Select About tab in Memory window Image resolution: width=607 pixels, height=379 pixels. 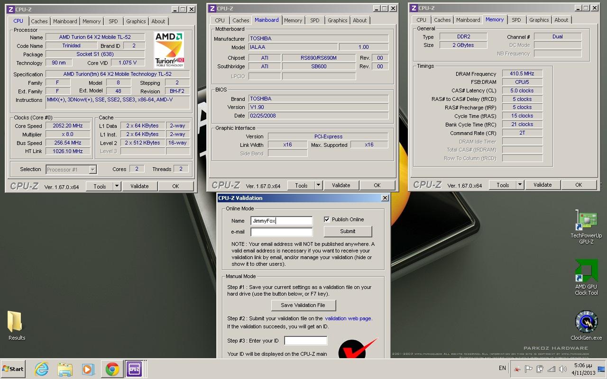click(x=561, y=20)
